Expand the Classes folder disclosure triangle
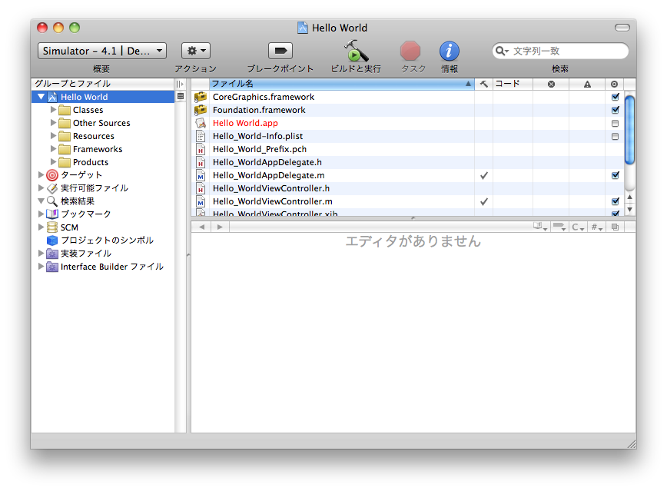Image resolution: width=667 pixels, height=491 pixels. tap(53, 110)
